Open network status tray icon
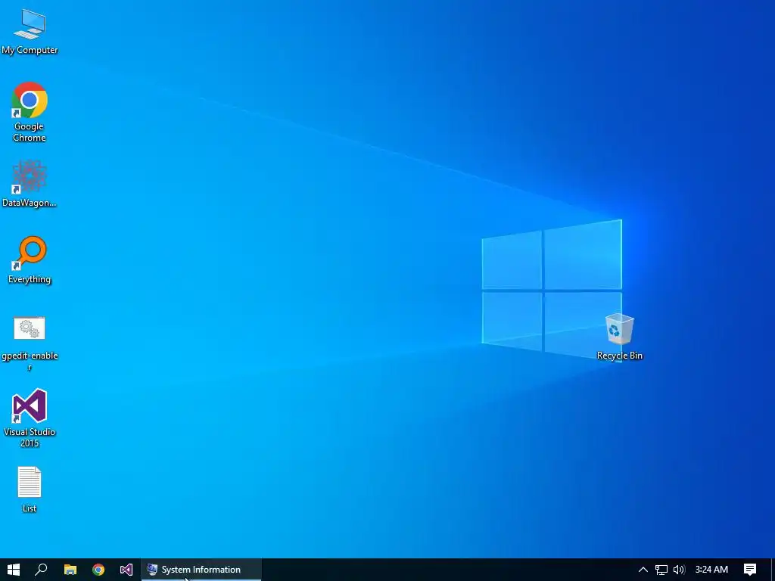The image size is (775, 581). (661, 570)
